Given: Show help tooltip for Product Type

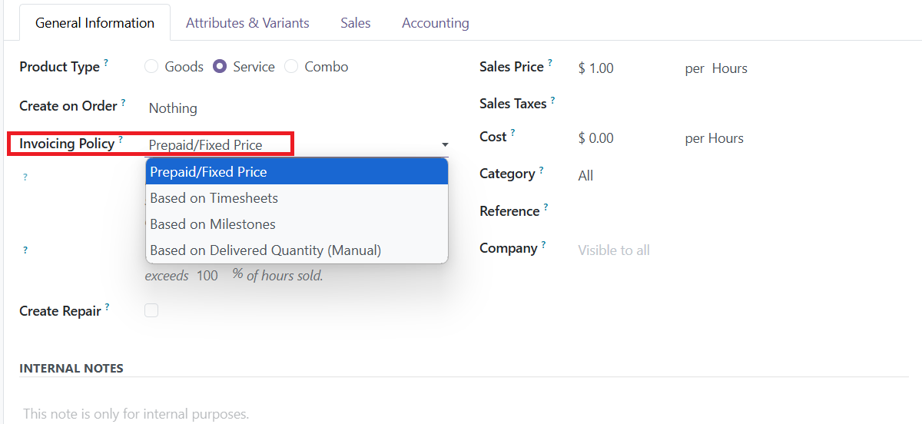Looking at the screenshot, I should pyautogui.click(x=106, y=63).
